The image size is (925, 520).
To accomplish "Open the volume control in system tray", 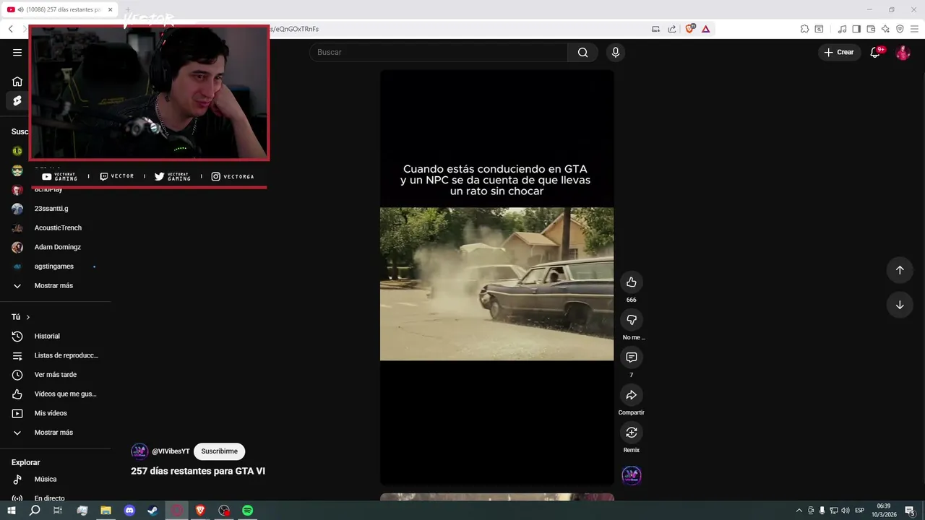I will click(x=846, y=511).
